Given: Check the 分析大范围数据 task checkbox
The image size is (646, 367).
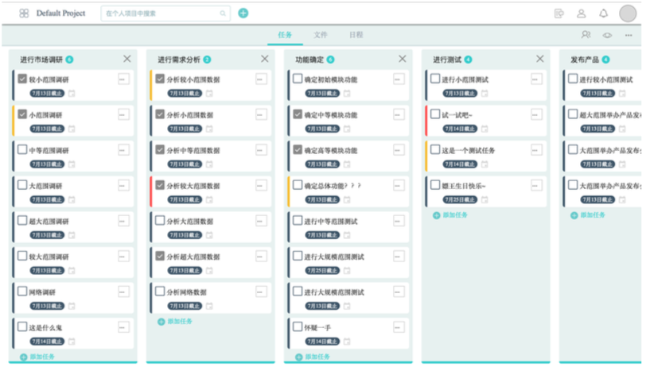Looking at the screenshot, I should click(x=160, y=220).
